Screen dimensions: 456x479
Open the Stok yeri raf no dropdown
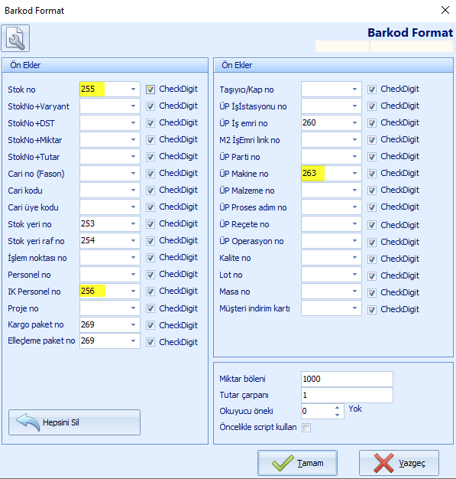click(134, 240)
